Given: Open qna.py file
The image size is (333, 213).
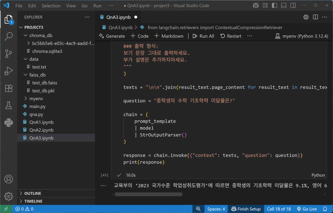Looking at the screenshot, I should (56, 114).
